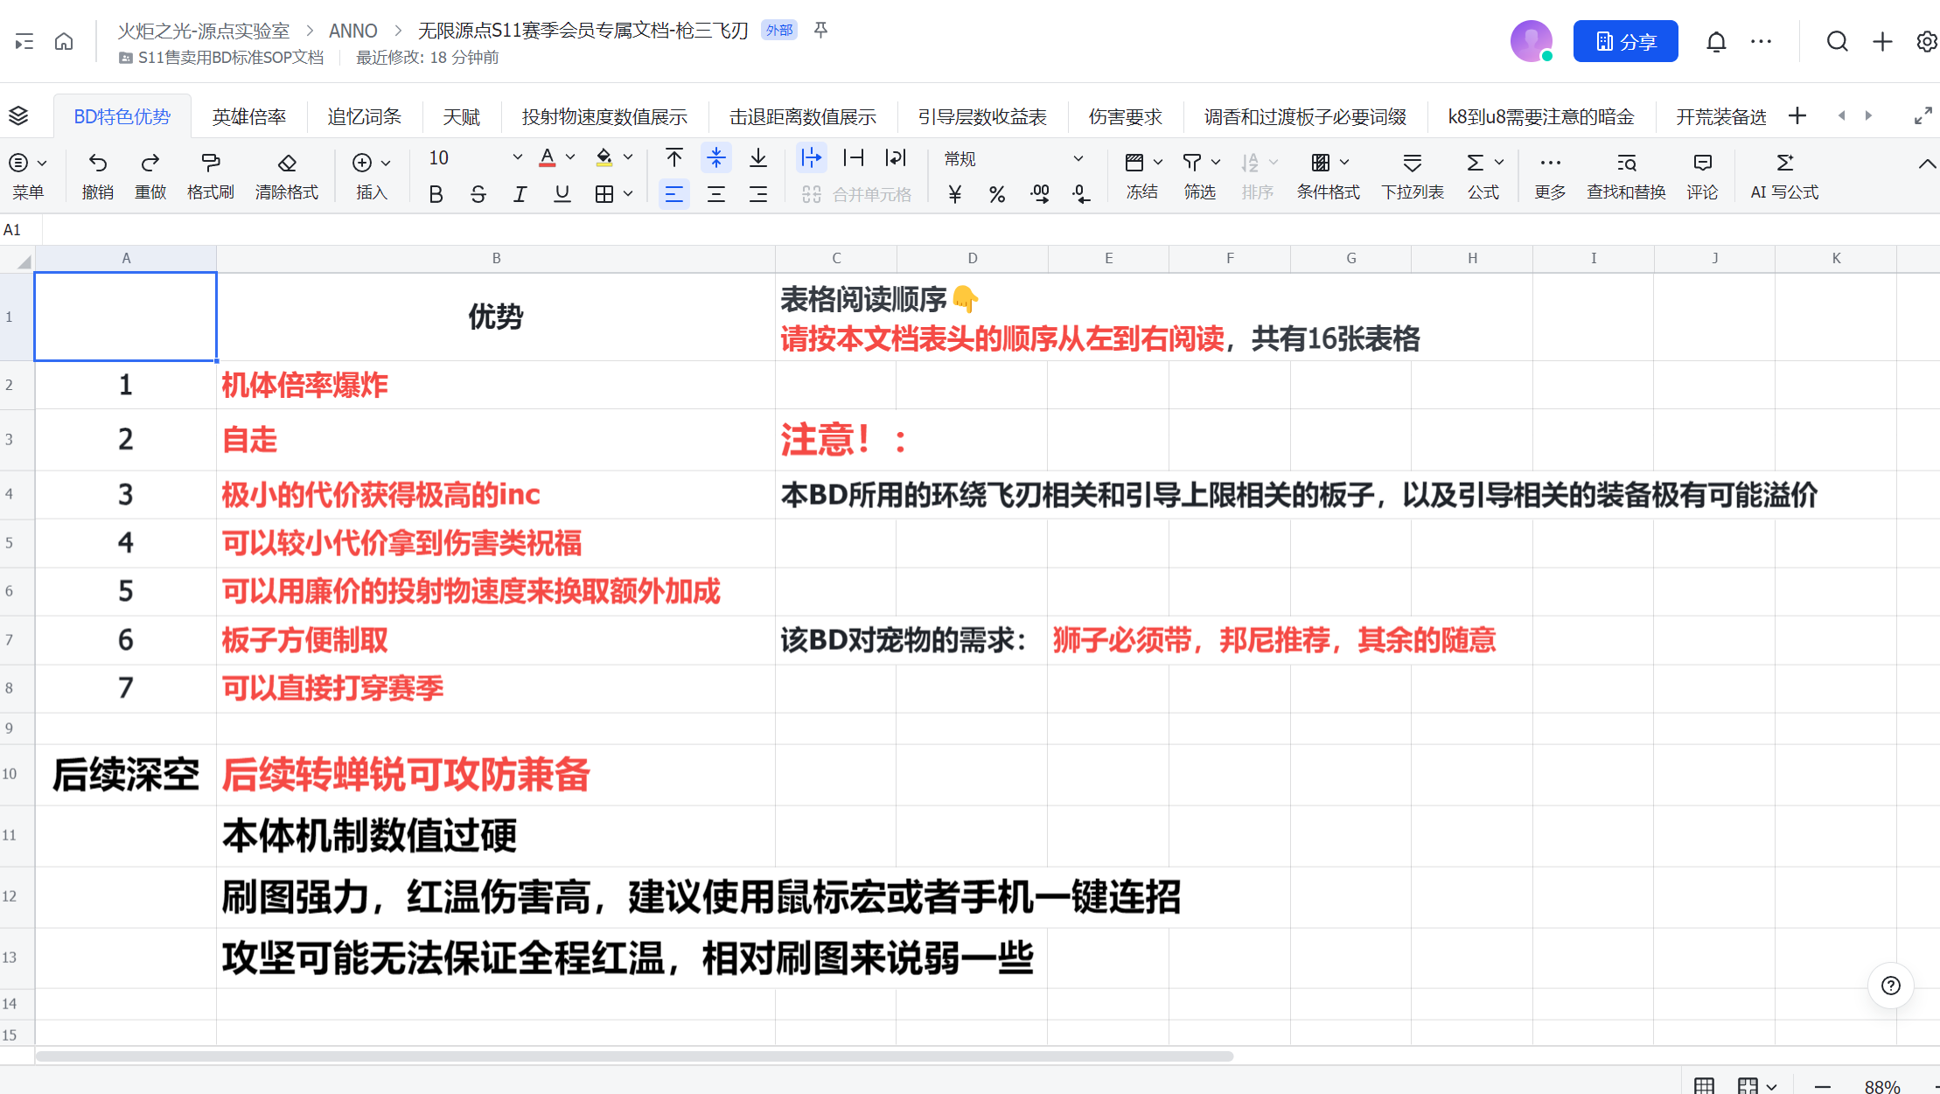1940x1094 pixels.
Task: Toggle bold formatting
Action: click(x=436, y=194)
